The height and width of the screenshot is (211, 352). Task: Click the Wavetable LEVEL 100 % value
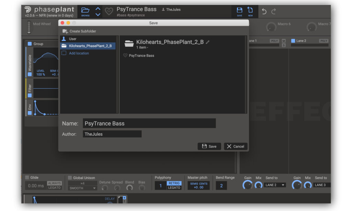(x=41, y=74)
